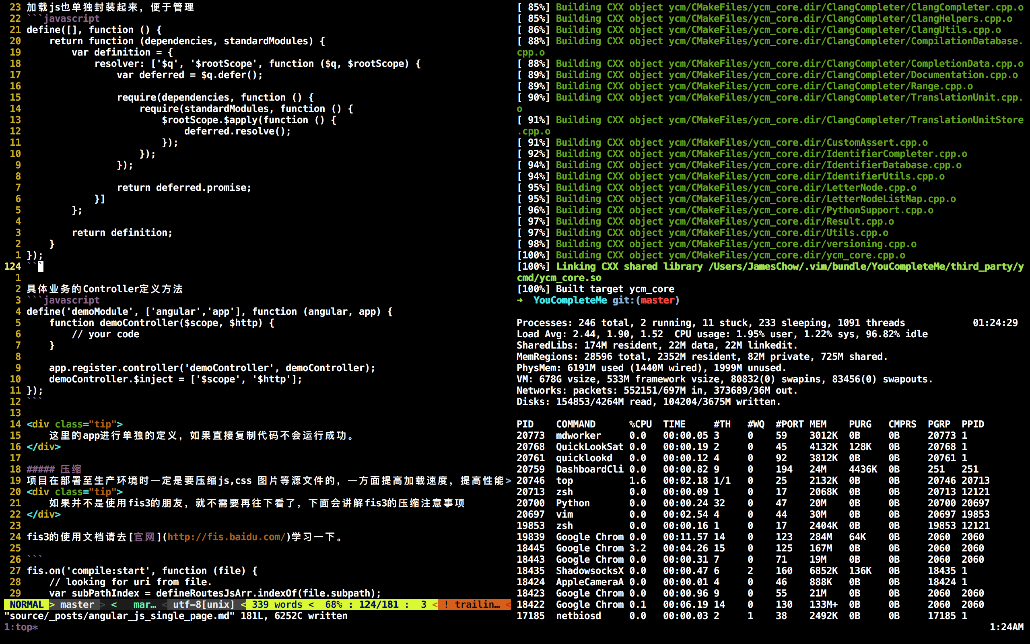Click the utf-8[unix] encoding segment
Viewport: 1030px width, 644px height.
204,605
